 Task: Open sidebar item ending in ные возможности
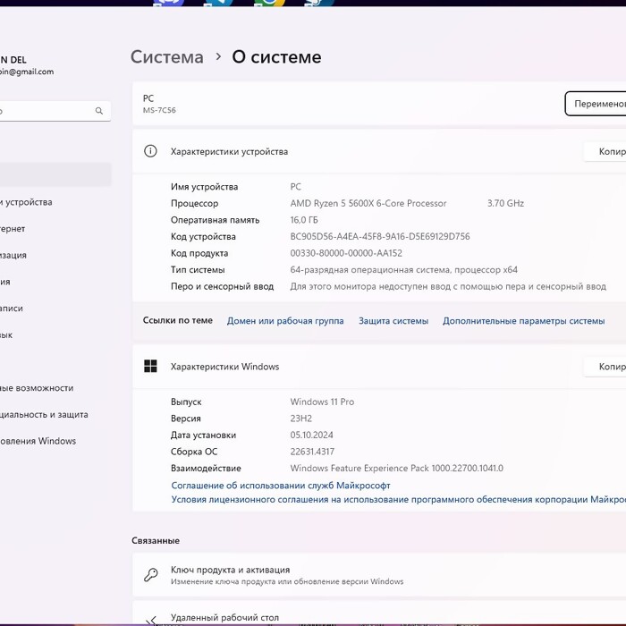pos(37,388)
